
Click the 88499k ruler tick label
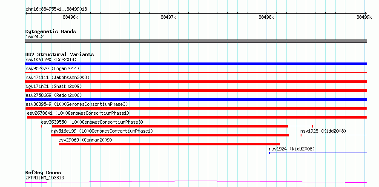click(365, 17)
